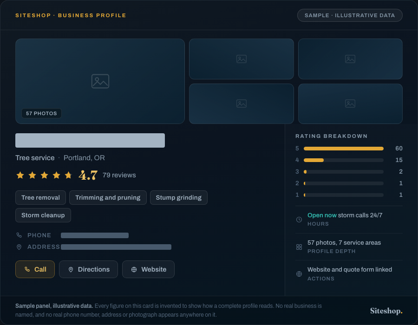The image size is (418, 325).
Task: Click the clock icon next to Hours
Action: click(x=299, y=220)
